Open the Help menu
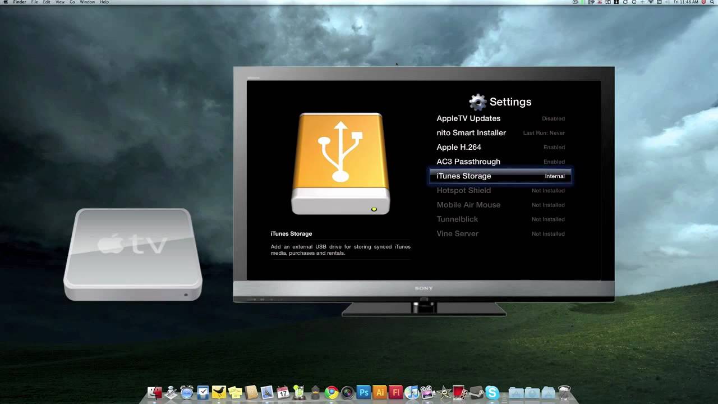 104,2
